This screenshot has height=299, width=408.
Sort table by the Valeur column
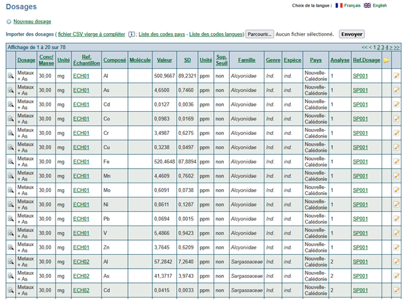(x=164, y=60)
